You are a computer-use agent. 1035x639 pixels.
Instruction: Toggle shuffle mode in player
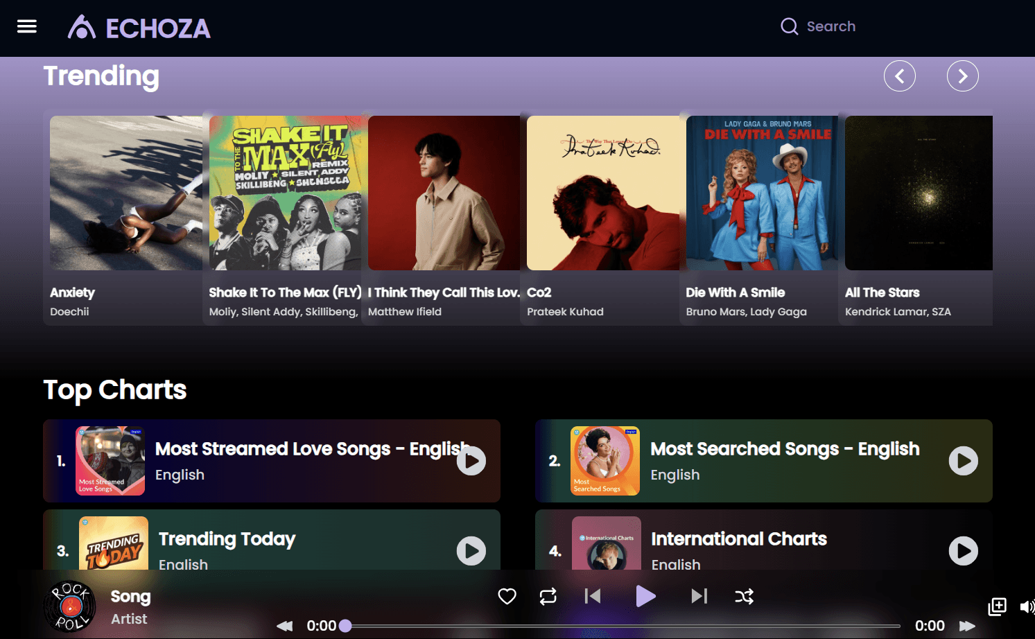pyautogui.click(x=744, y=596)
